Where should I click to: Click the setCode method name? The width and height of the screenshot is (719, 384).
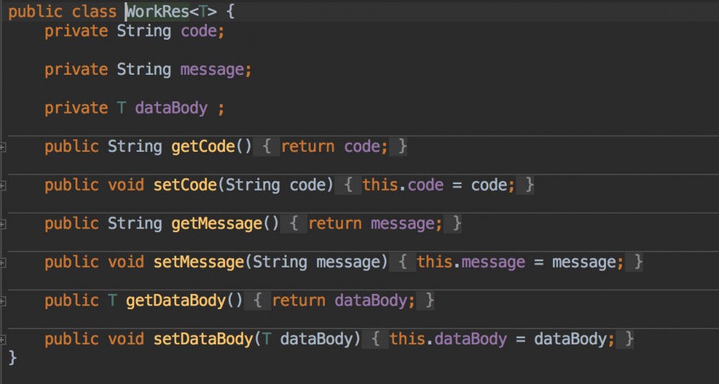(185, 185)
